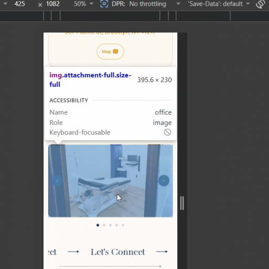The width and height of the screenshot is (269, 269).
Task: Click the Let's Connect link
Action: [x=117, y=252]
